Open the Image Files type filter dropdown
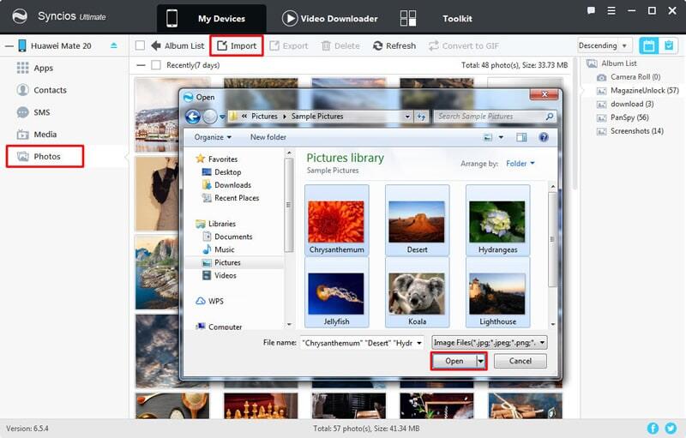Screen dimensions: 686x438 pos(489,343)
